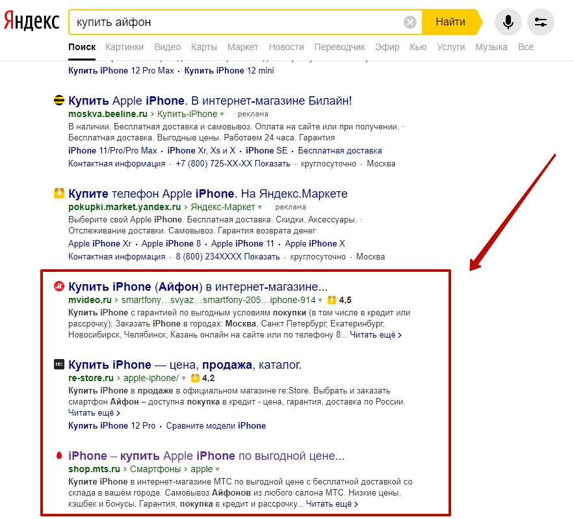The height and width of the screenshot is (519, 574).
Task: Start voice search with the microphone icon
Action: pyautogui.click(x=508, y=22)
